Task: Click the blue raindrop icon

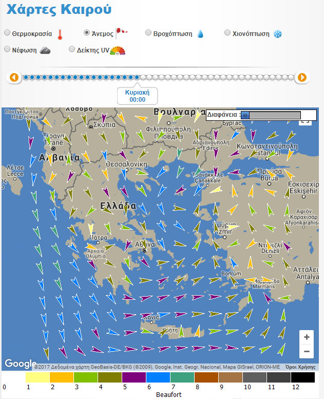Action: 200,34
